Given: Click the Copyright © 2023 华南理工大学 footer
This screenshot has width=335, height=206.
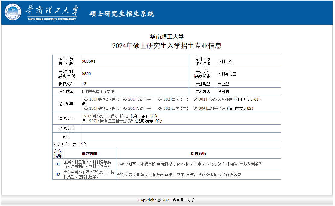Looking at the screenshot, I should click(166, 200).
